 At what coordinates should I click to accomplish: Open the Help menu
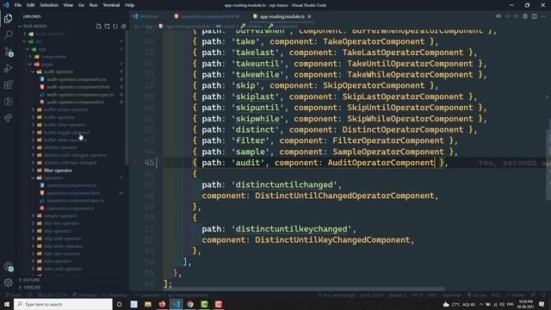click(130, 5)
